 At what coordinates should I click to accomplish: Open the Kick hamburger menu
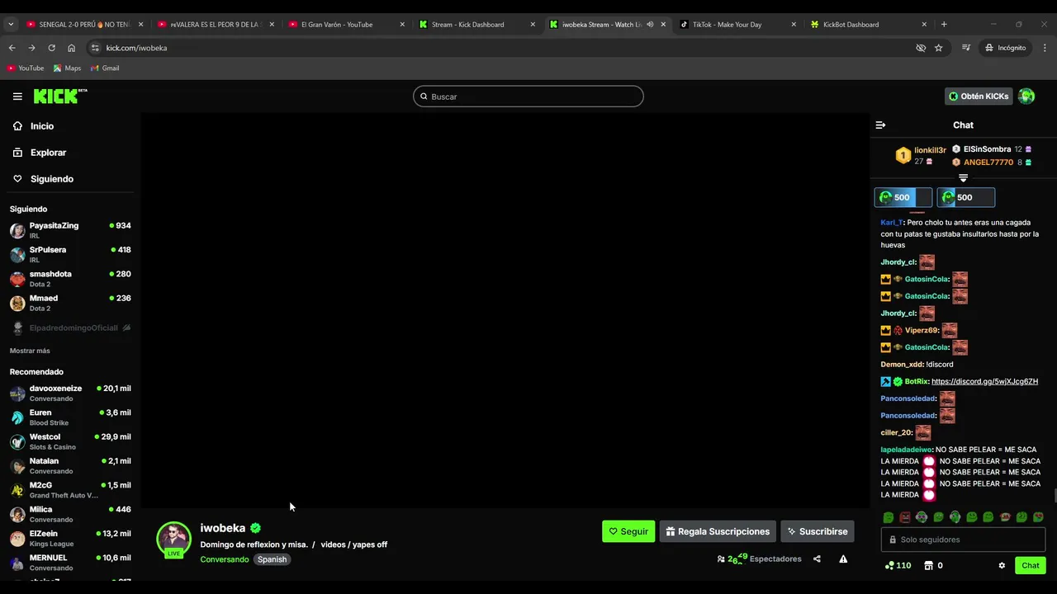click(17, 97)
